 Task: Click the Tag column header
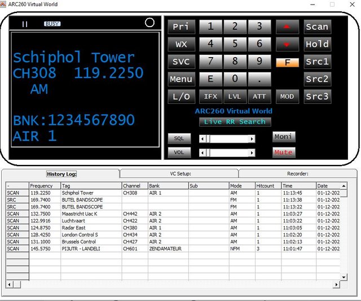click(x=91, y=186)
